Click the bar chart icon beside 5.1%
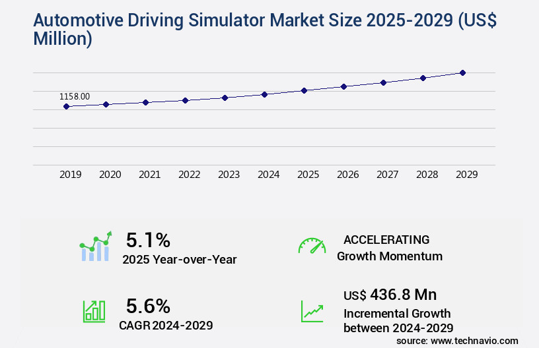539x348 pixels. pyautogui.click(x=96, y=247)
